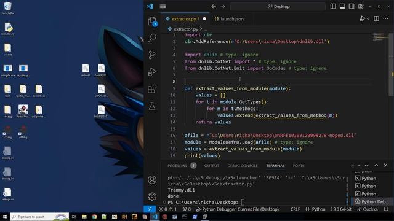Select the dnlib.dll desktop file
Image resolution: width=394 pixels, height=221 pixels.
(x=86, y=70)
